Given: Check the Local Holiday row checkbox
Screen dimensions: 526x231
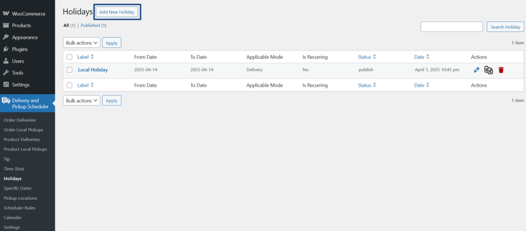Looking at the screenshot, I should pyautogui.click(x=69, y=70).
